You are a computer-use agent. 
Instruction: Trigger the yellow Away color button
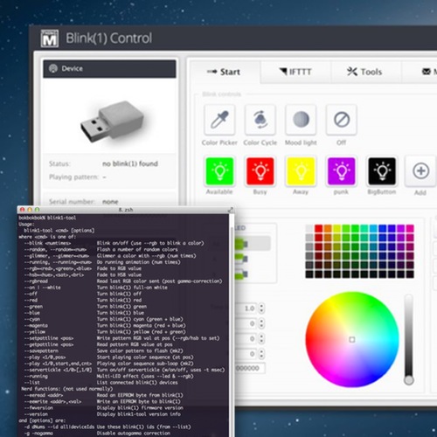point(301,171)
